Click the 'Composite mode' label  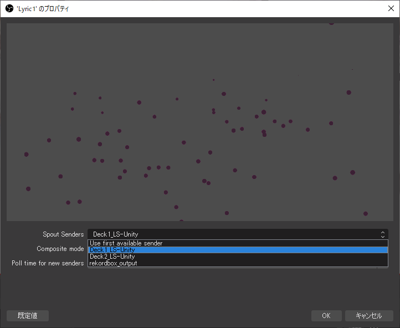point(60,249)
